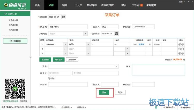Image resolution: width=194 pixels, height=110 pixels.
Task: Open 未完成付款 list
Action: [x=13, y=25]
